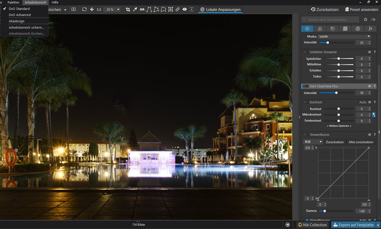381x229 pixels.
Task: Click the Spitzlichter slider handle
Action: click(x=338, y=59)
